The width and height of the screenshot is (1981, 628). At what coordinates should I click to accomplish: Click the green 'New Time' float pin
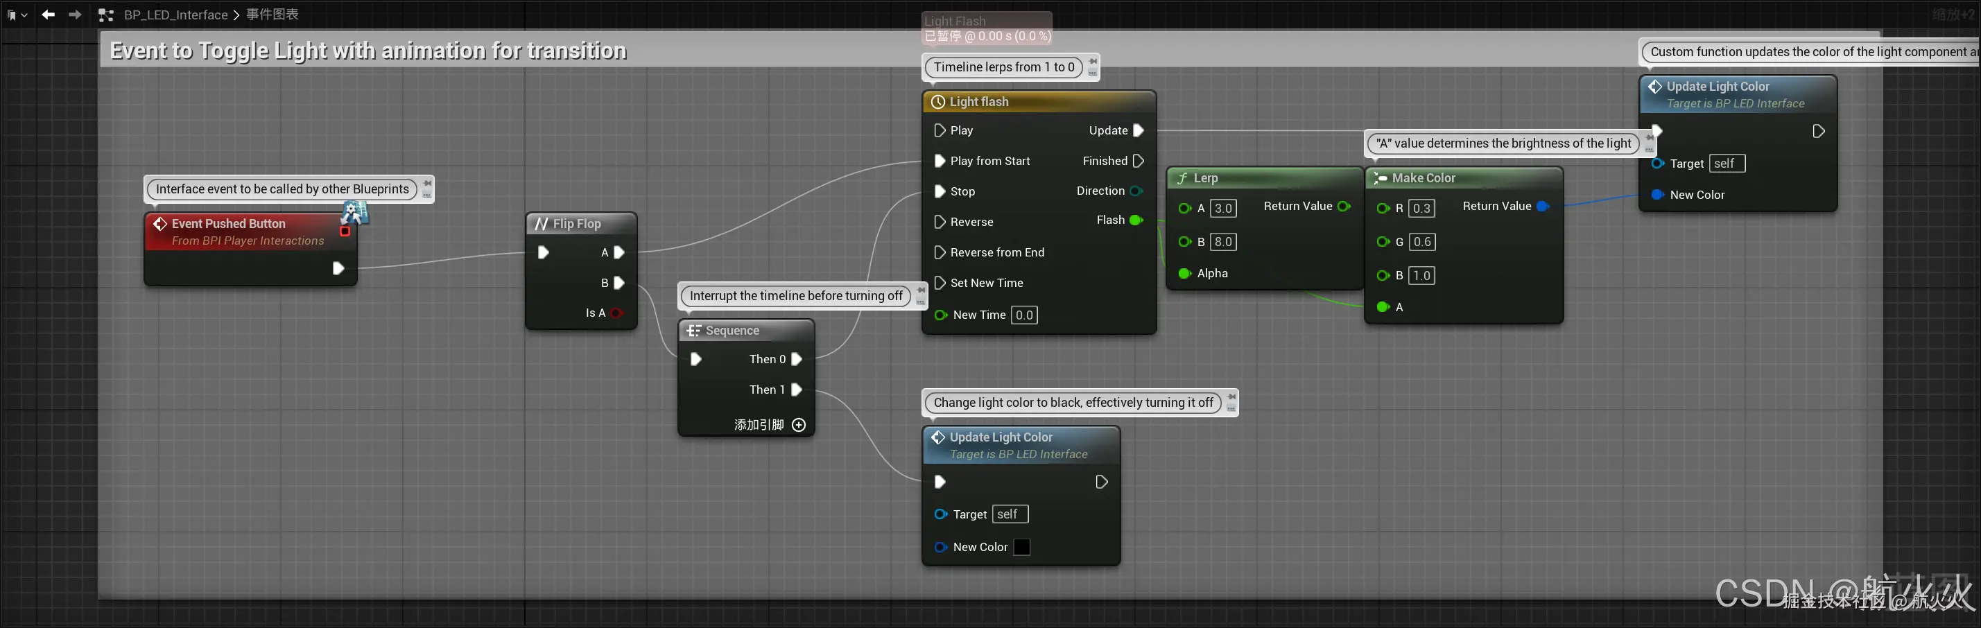tap(940, 315)
